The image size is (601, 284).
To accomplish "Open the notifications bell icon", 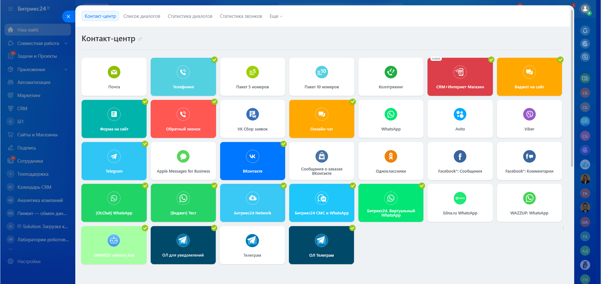I will click(x=585, y=30).
